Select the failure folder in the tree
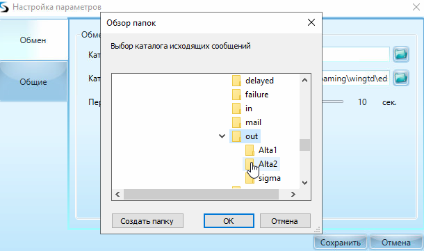This screenshot has height=251, width=424. pos(256,95)
